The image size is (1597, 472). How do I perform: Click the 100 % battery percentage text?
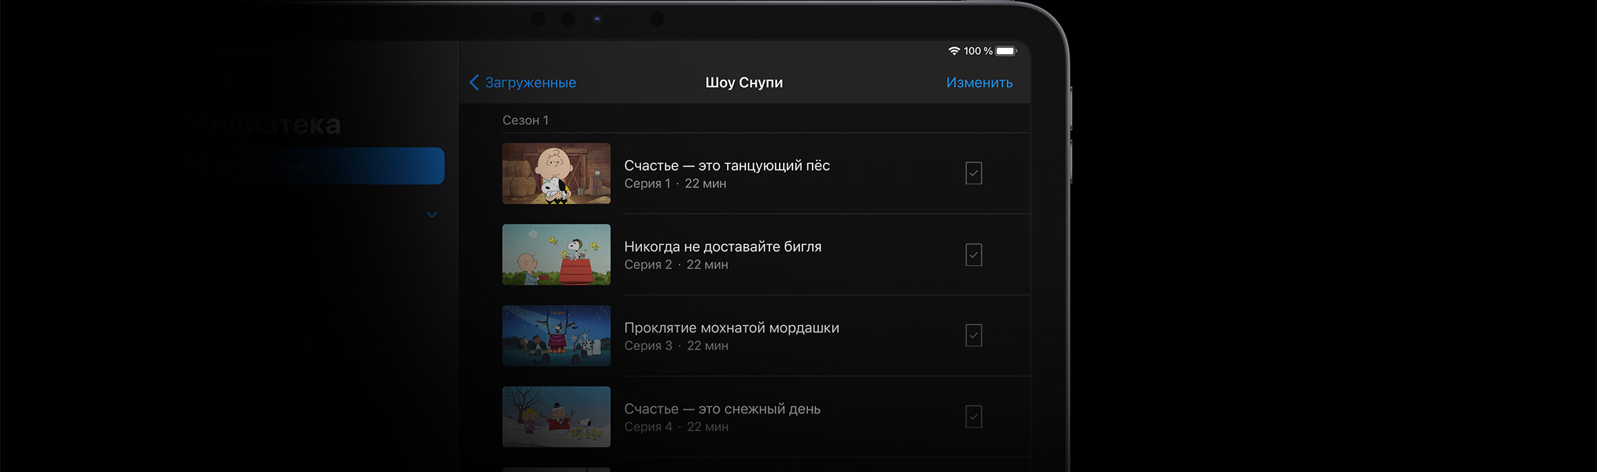click(978, 51)
